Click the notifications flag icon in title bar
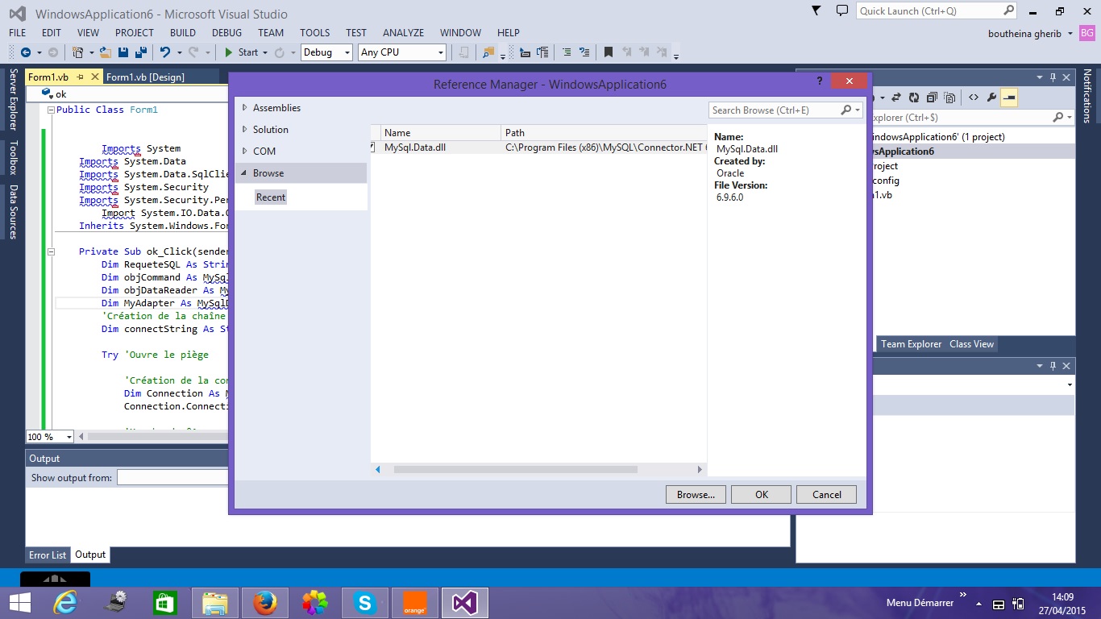The width and height of the screenshot is (1101, 619). pyautogui.click(x=816, y=10)
